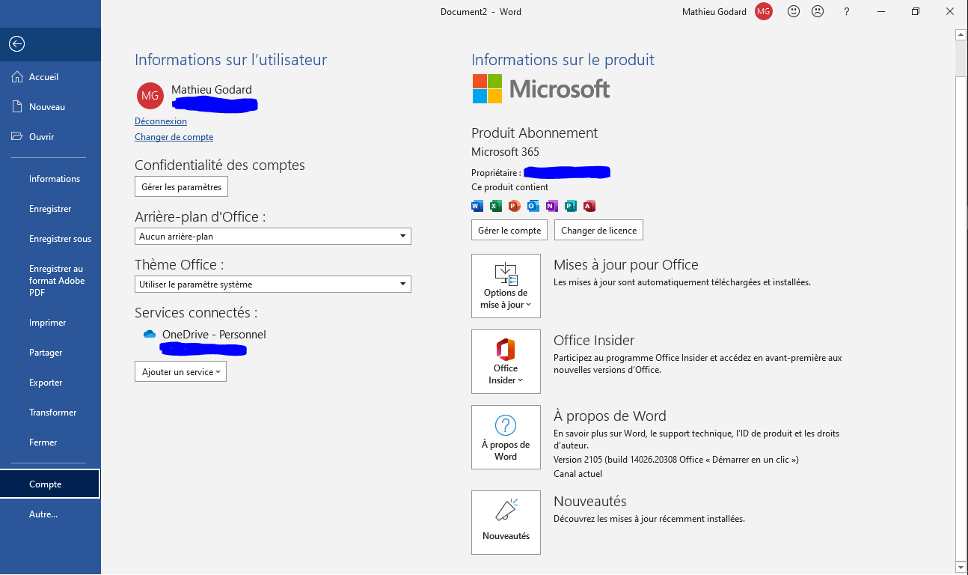Click the MG avatar in title bar
The height and width of the screenshot is (575, 968).
coord(764,11)
